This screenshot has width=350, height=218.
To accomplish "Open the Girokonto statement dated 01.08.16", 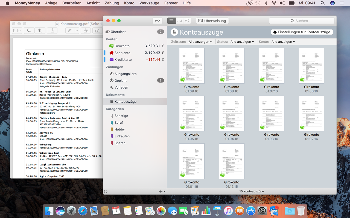I will 232,66.
